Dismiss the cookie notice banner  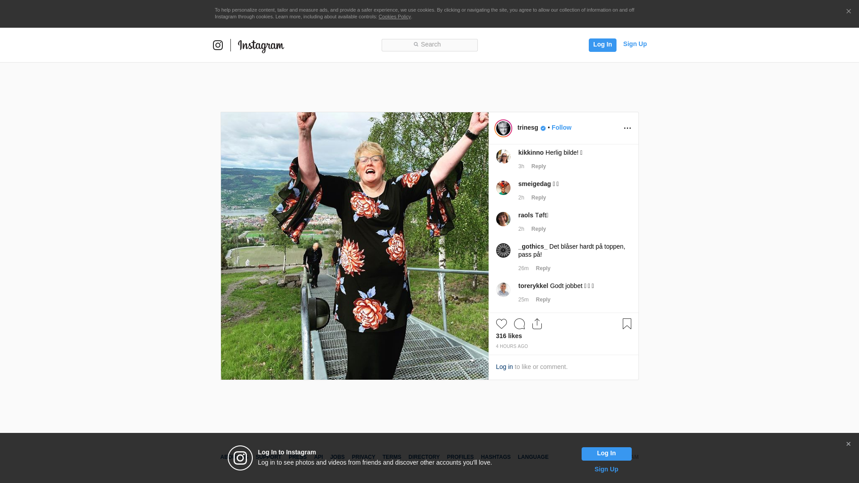point(848,12)
